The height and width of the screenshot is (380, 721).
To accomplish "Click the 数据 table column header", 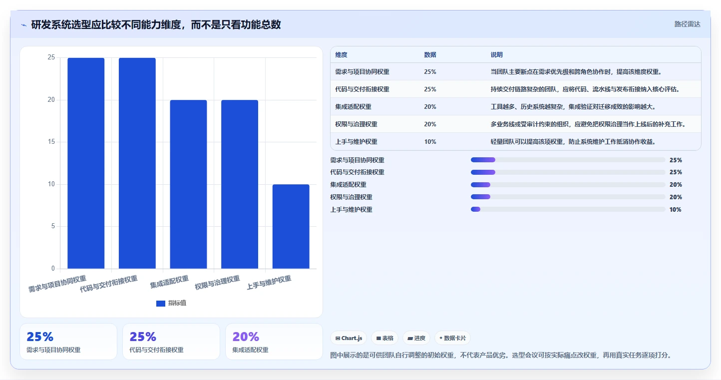I will [430, 54].
